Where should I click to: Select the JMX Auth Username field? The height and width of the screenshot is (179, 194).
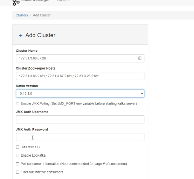(80, 119)
